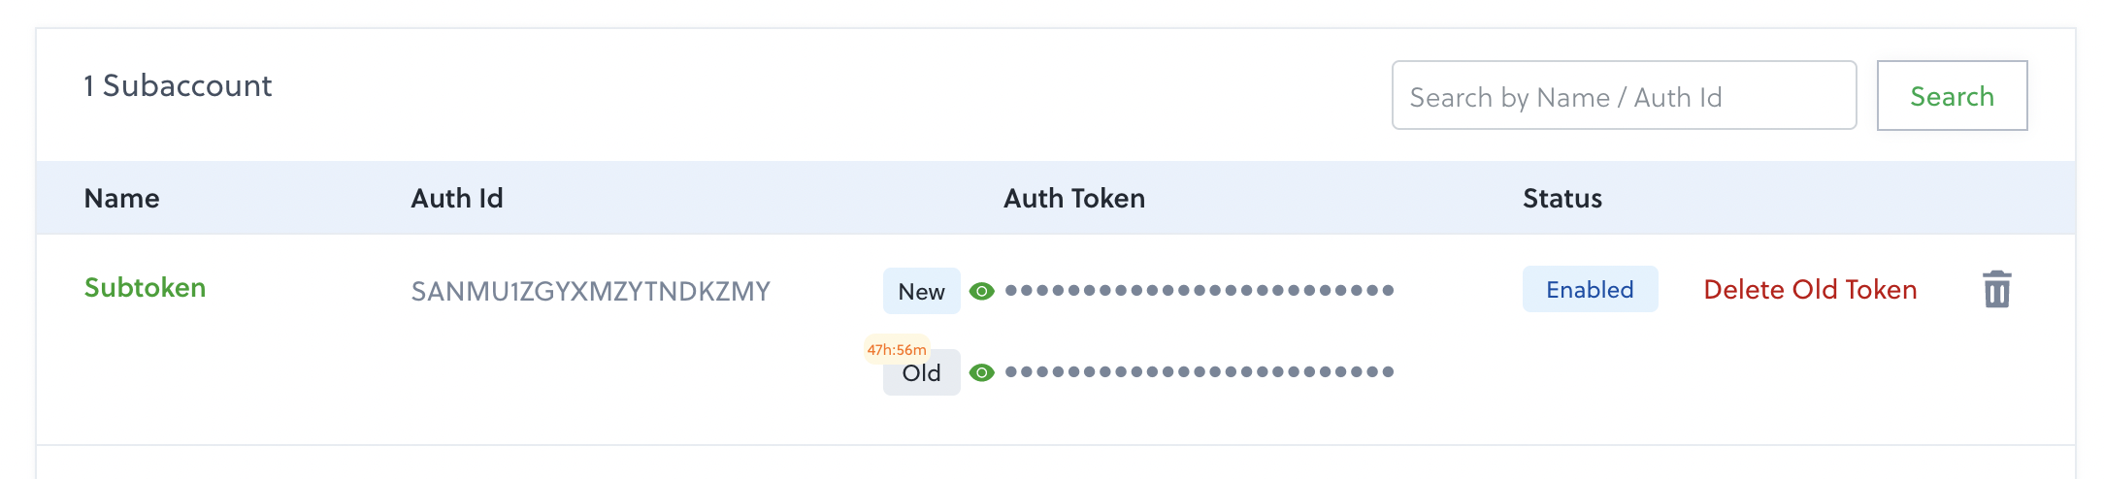Click the New token label
2104x479 pixels.
coord(921,291)
